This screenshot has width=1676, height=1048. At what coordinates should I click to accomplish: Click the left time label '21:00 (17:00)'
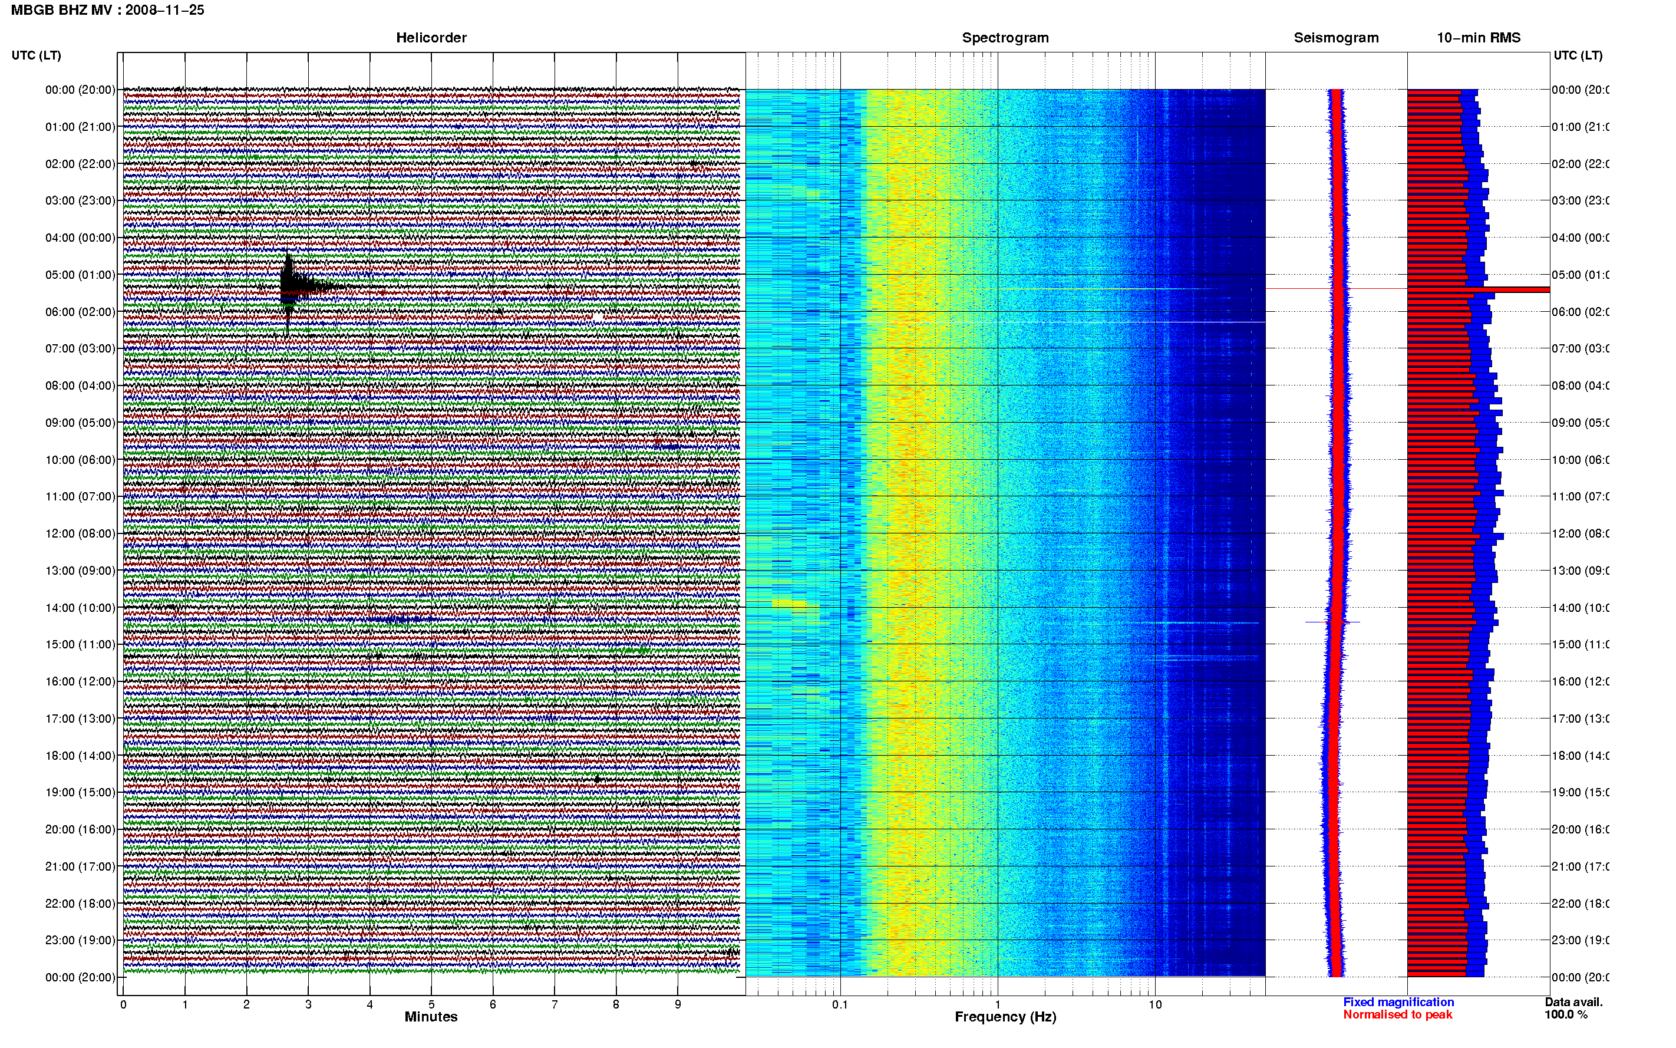coord(80,866)
